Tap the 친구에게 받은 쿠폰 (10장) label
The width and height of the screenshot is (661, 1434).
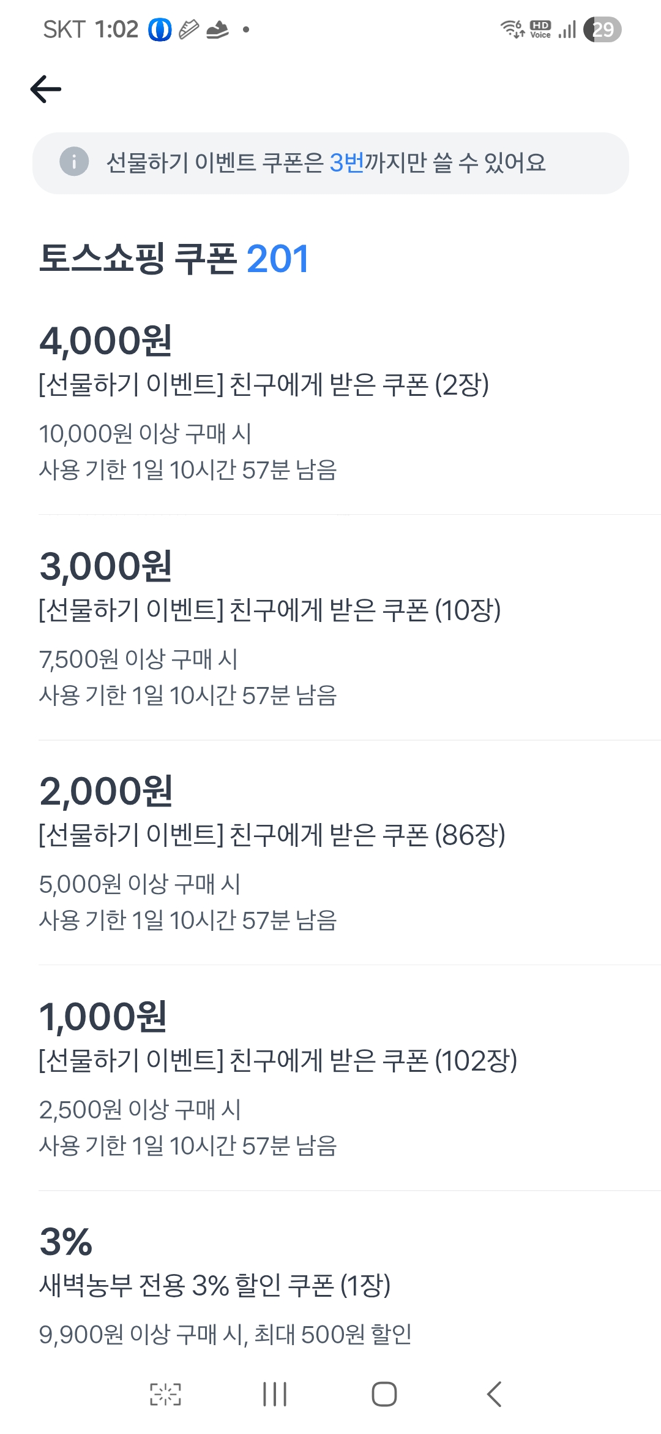269,610
